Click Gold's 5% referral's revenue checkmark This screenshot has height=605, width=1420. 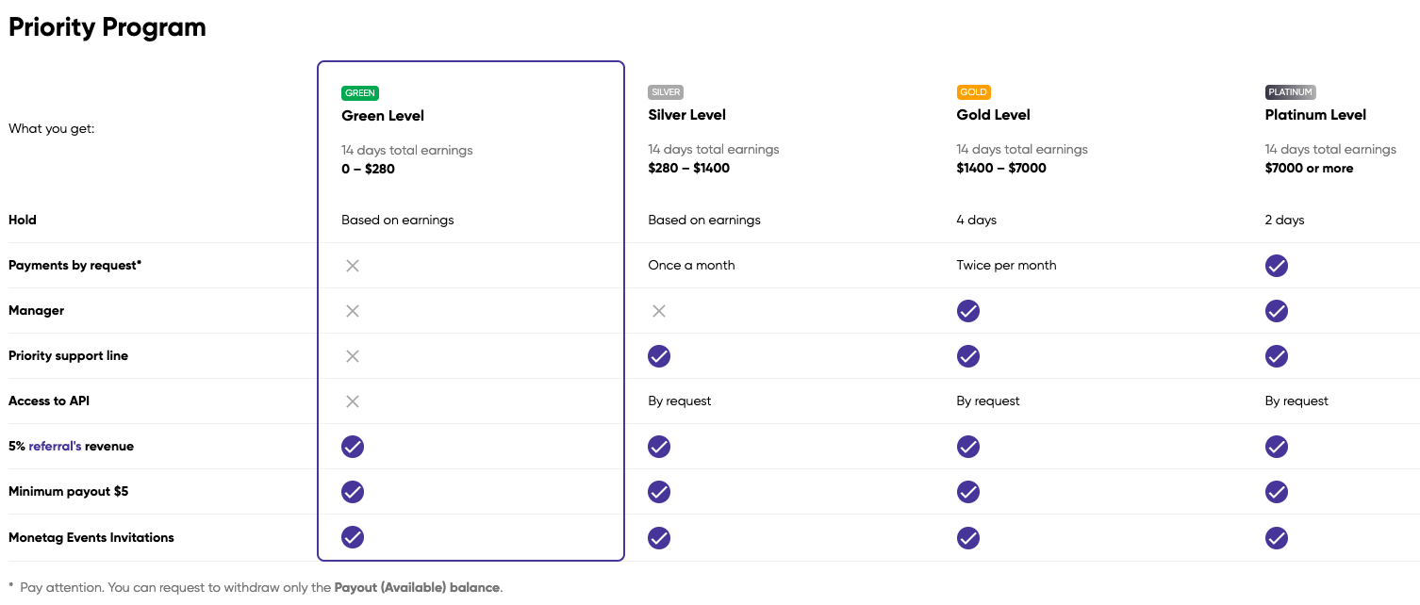coord(967,447)
